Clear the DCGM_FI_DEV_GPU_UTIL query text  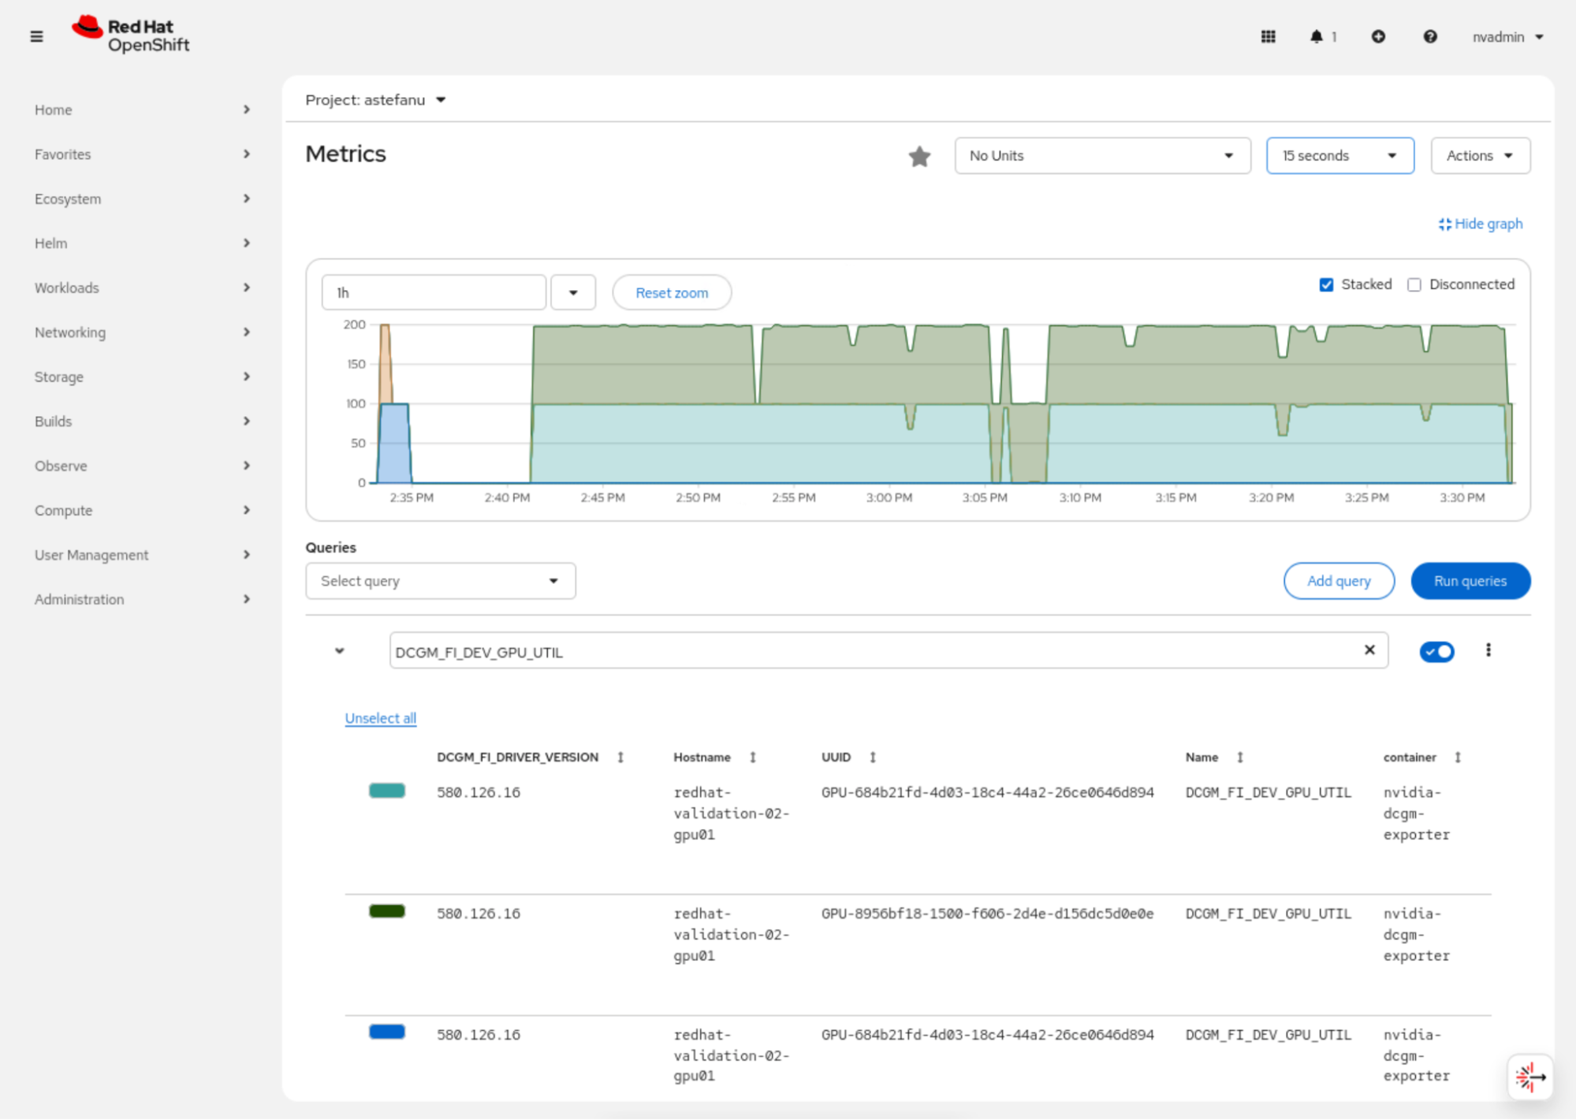click(1369, 649)
